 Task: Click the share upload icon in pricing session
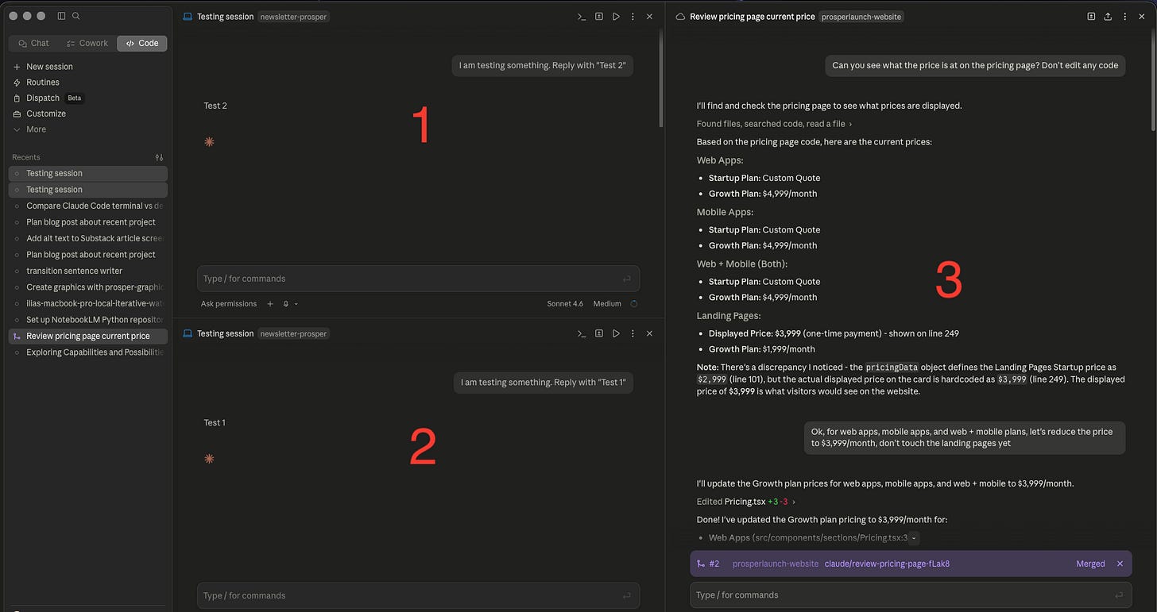(x=1108, y=17)
